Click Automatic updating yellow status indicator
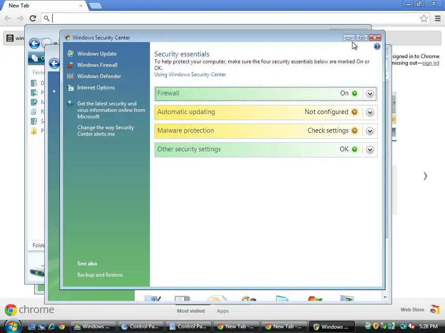 click(x=355, y=112)
